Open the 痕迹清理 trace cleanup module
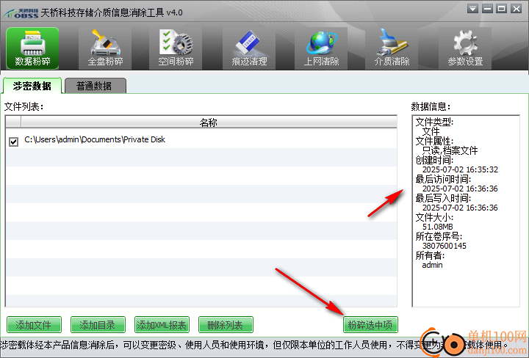 click(249, 48)
